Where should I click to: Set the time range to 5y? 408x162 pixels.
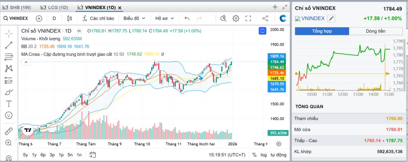point(26,155)
